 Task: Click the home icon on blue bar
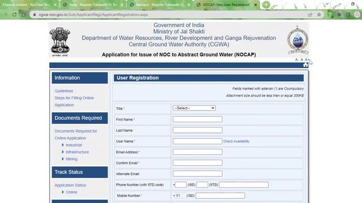point(305,65)
